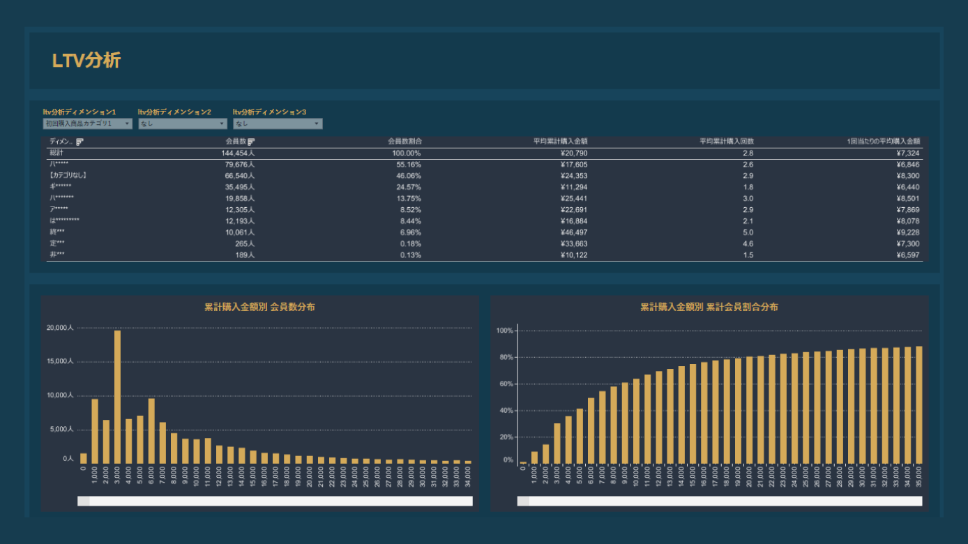Viewport: 968px width, 544px height.
Task: Click the 平均累計購入回数 column header
Action: coord(726,142)
